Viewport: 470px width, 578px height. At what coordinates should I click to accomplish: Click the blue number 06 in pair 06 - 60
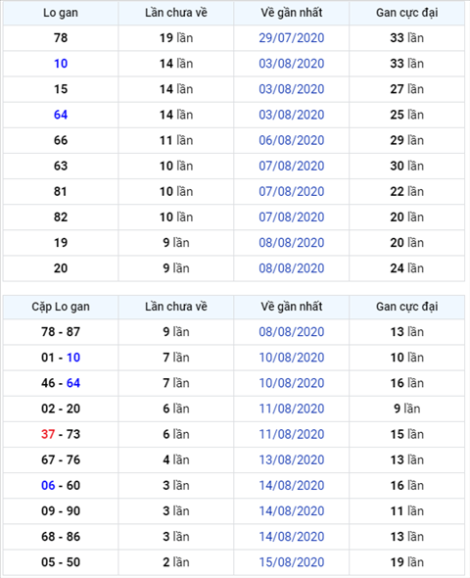[x=48, y=486]
